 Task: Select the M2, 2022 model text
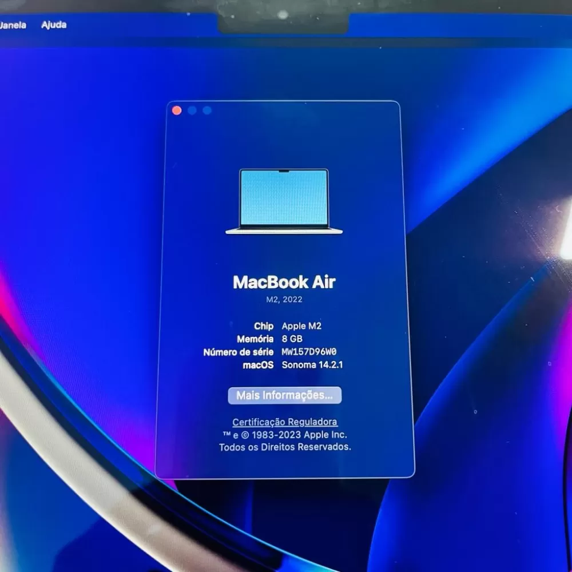click(x=284, y=300)
